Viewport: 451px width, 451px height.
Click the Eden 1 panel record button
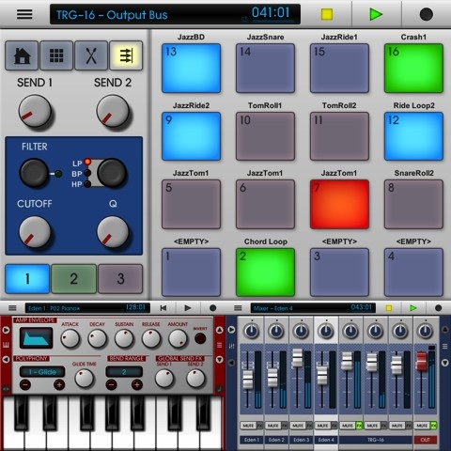[212, 308]
